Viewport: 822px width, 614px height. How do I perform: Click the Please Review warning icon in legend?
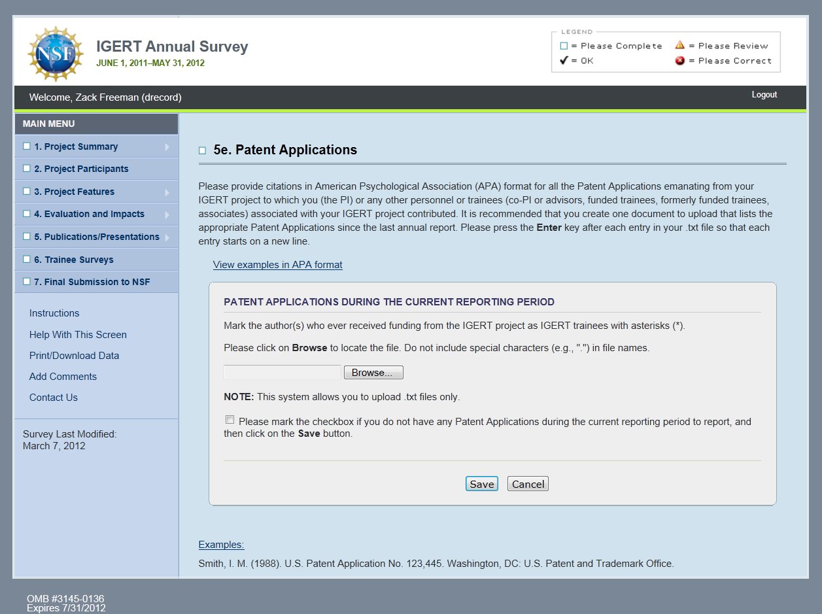[679, 46]
